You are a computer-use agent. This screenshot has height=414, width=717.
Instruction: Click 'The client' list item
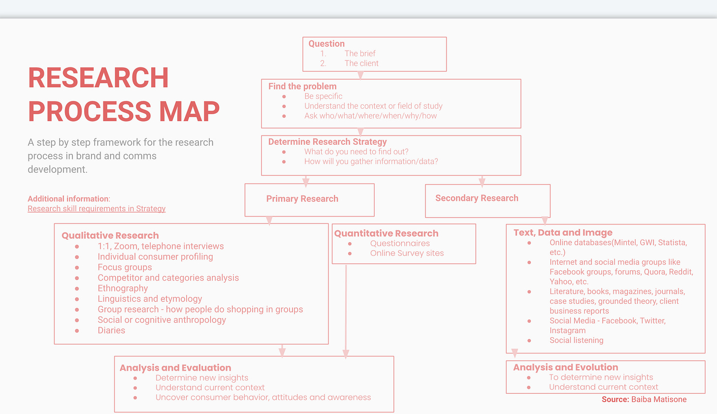tap(361, 63)
